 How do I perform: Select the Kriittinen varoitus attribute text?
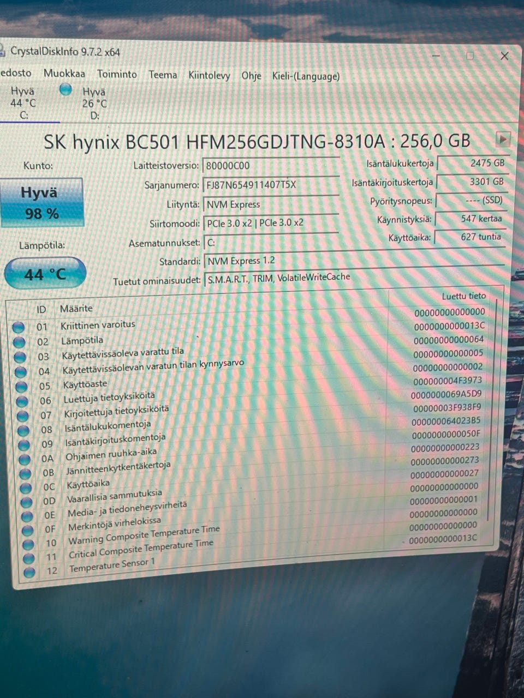98,325
